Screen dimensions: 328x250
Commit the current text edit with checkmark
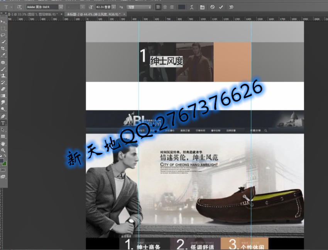(x=221, y=7)
